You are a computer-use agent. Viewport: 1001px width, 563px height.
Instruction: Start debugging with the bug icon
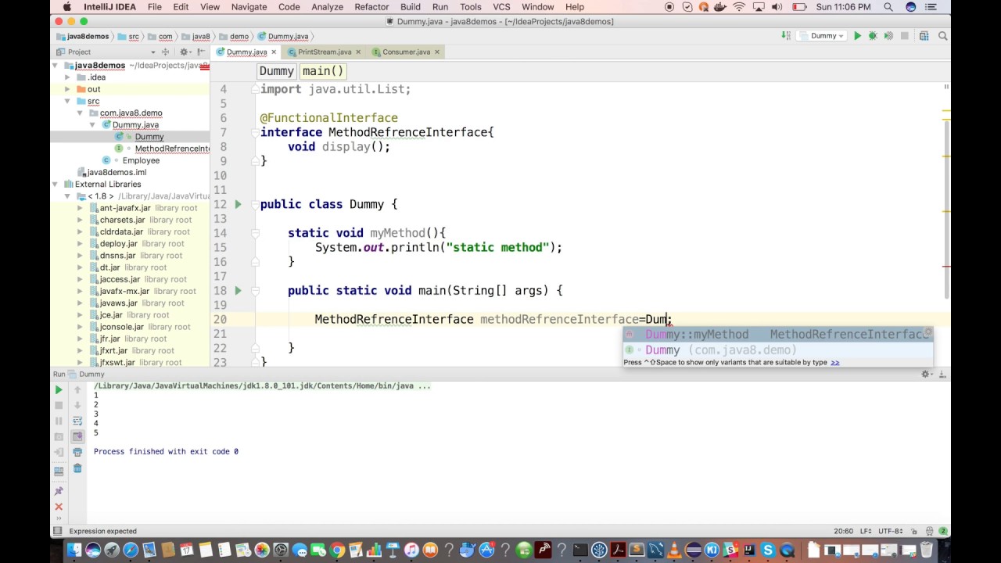tap(873, 36)
